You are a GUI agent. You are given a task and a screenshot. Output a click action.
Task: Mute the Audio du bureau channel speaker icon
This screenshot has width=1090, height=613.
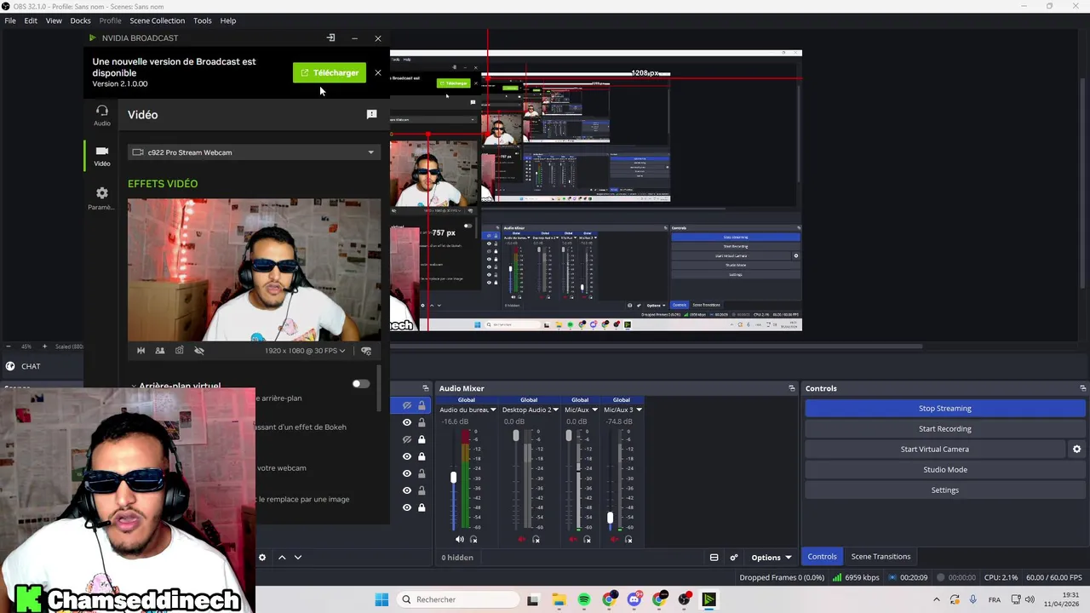click(460, 539)
